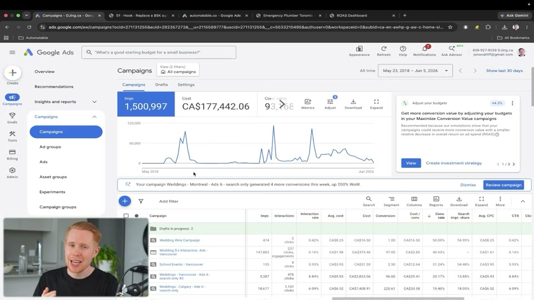Show more scorecard metrics arrow
This screenshot has height=300, width=534.
coord(282,104)
